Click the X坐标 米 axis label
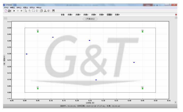This screenshot has height=112, width=183. (x=90, y=103)
